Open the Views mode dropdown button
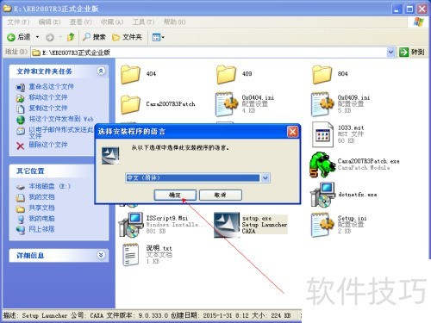 click(159, 37)
